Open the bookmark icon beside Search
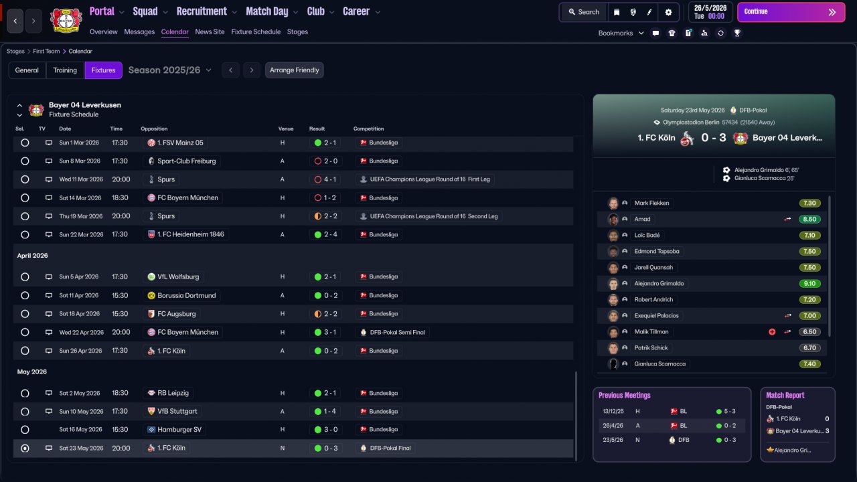This screenshot has height=482, width=857. (x=617, y=12)
